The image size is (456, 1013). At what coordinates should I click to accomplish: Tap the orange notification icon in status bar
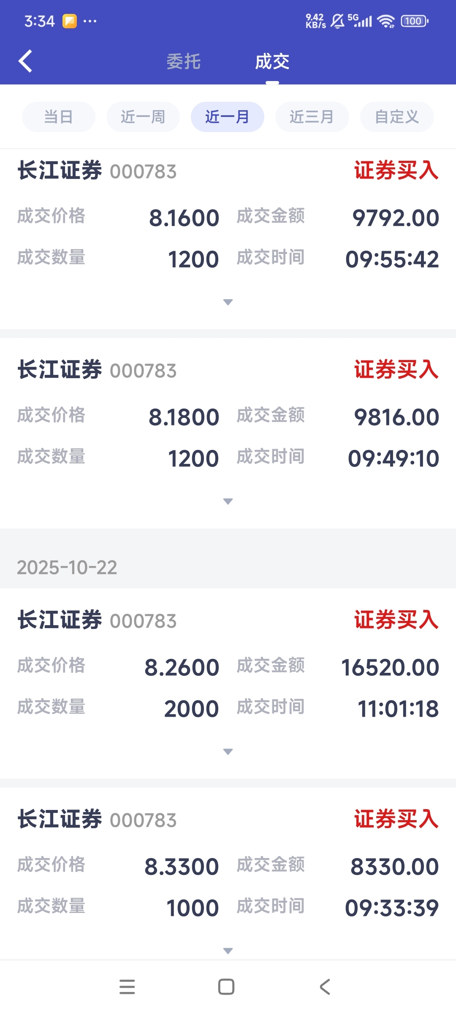[70, 21]
